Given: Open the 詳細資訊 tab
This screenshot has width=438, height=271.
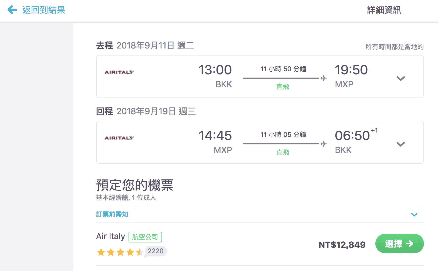Looking at the screenshot, I should (x=384, y=10).
